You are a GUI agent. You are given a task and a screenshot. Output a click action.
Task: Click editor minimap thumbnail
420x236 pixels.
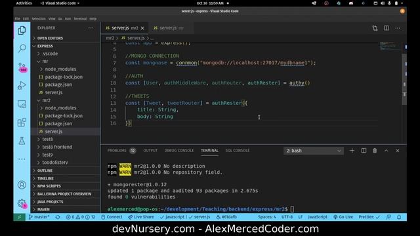pyautogui.click(x=390, y=46)
